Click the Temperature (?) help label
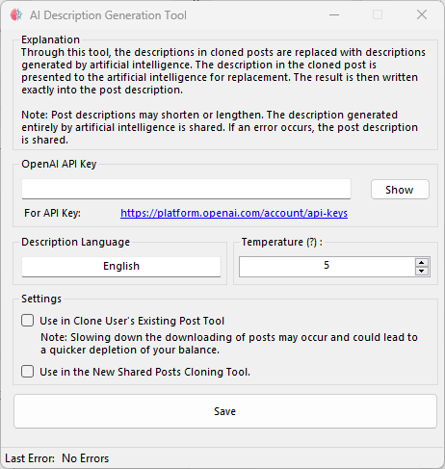Viewport: 445px width, 469px height. tap(282, 242)
